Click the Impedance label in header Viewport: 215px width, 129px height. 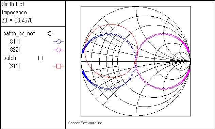click(14, 12)
